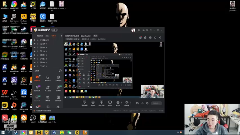Switch to the 我的场景 tab

pos(40,36)
